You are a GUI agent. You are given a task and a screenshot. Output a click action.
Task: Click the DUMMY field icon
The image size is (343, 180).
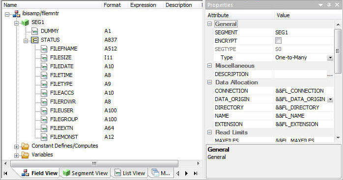click(x=34, y=31)
